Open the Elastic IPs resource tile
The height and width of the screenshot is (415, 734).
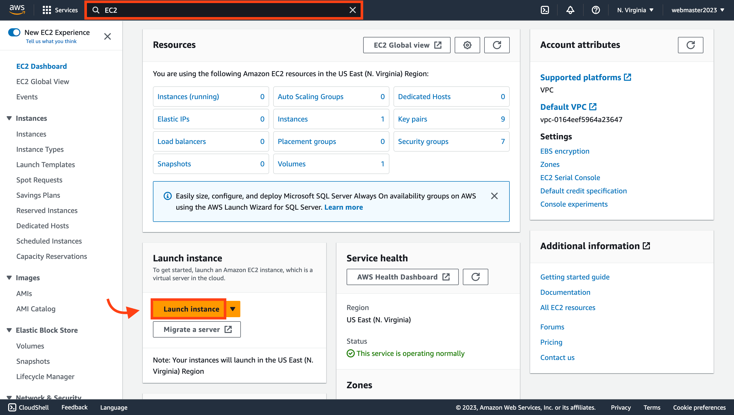pyautogui.click(x=211, y=119)
